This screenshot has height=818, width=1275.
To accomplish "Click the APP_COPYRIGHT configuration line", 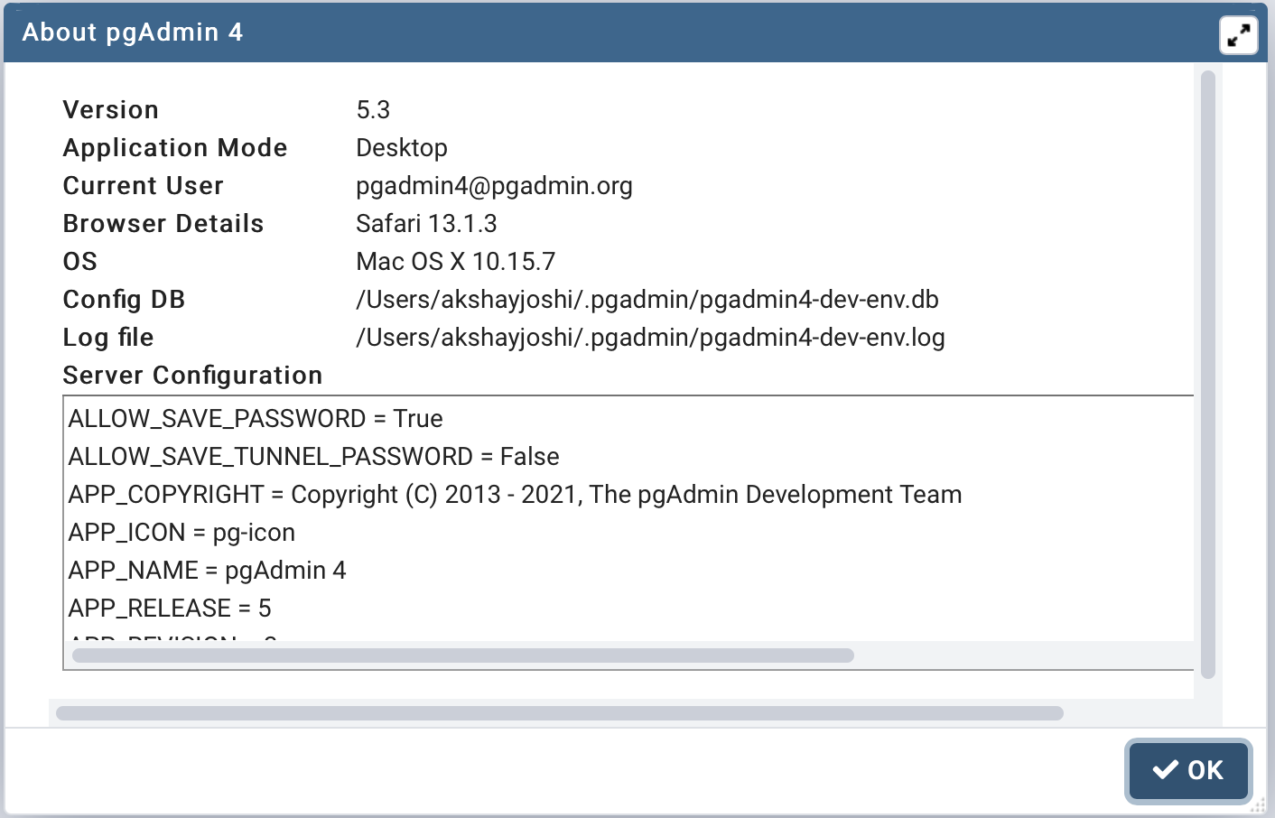I will (515, 495).
